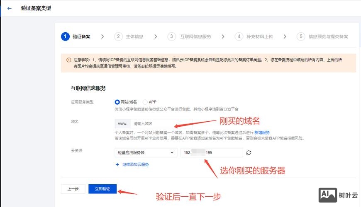Open the server IP 152...195 selector
The width and height of the screenshot is (361, 207).
212,152
